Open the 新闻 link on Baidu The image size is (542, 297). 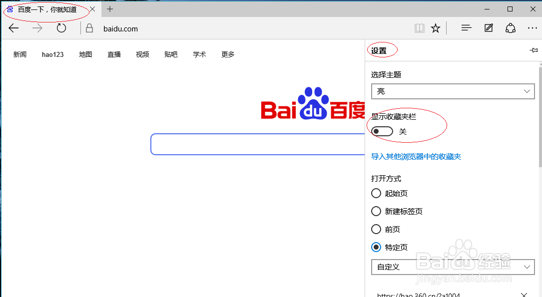19,54
